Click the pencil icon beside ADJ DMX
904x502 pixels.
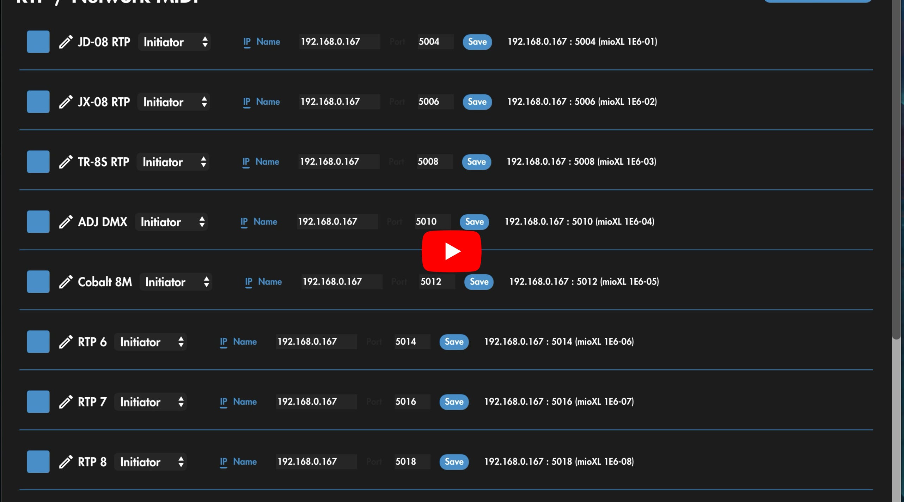tap(66, 222)
